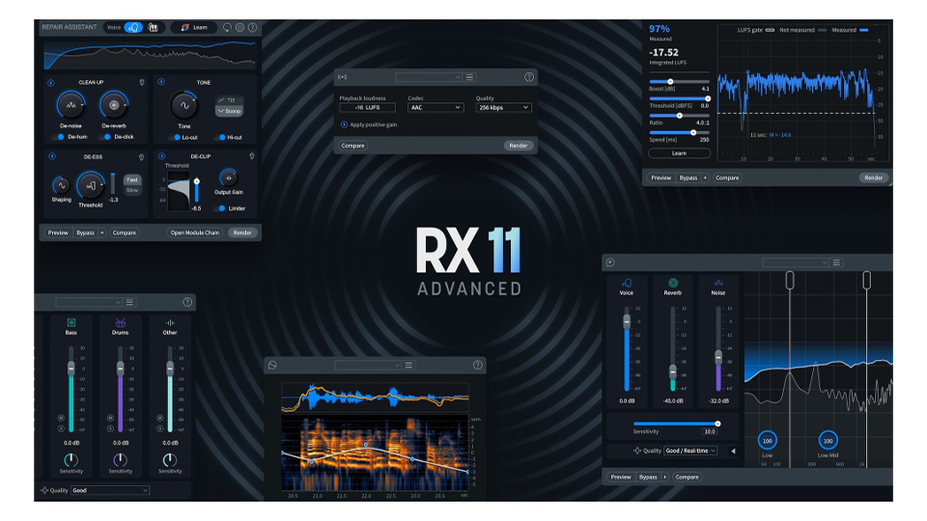
Task: Open Repair Assistant help icon
Action: [x=252, y=27]
